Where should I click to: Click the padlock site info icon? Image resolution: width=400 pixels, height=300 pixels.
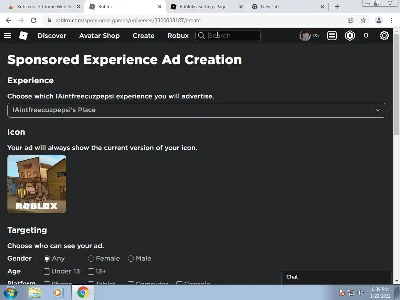click(x=49, y=20)
